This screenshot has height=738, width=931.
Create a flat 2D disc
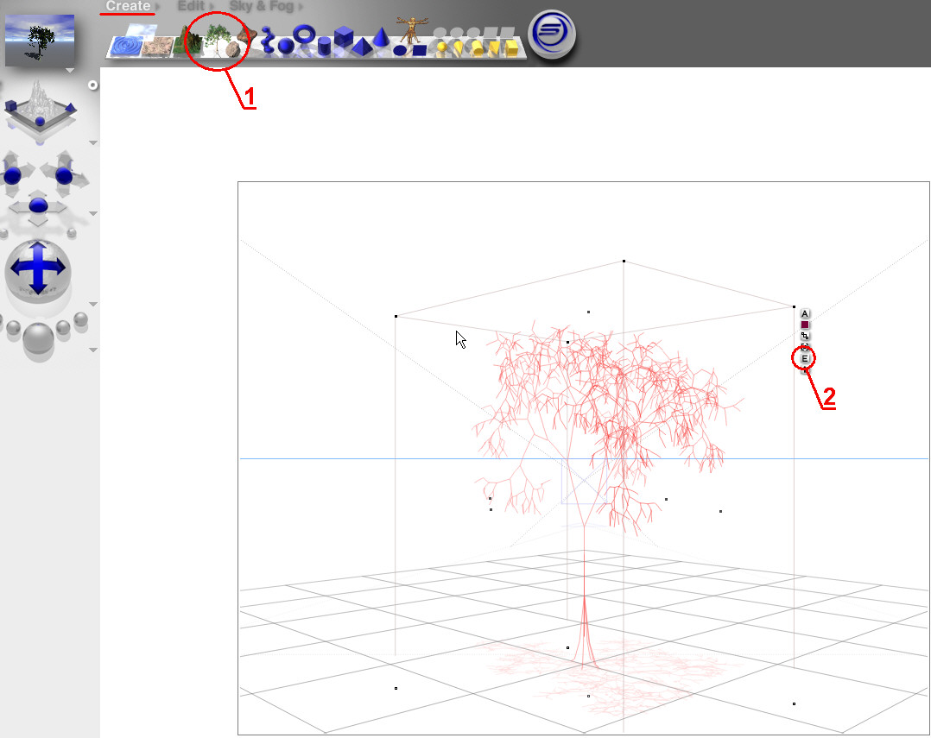click(x=400, y=51)
